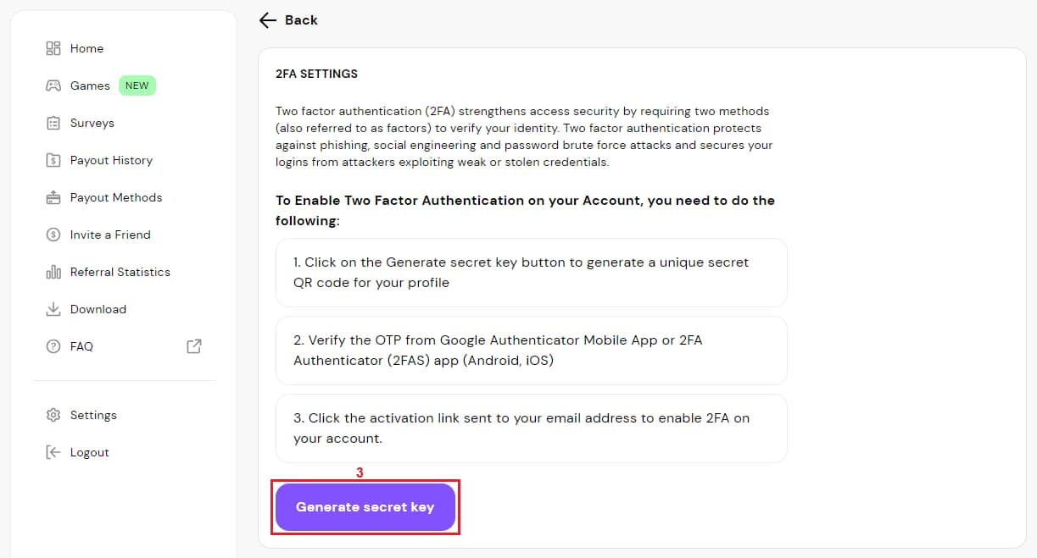Select the Payout Methods bank icon
This screenshot has height=558, width=1037.
point(53,197)
